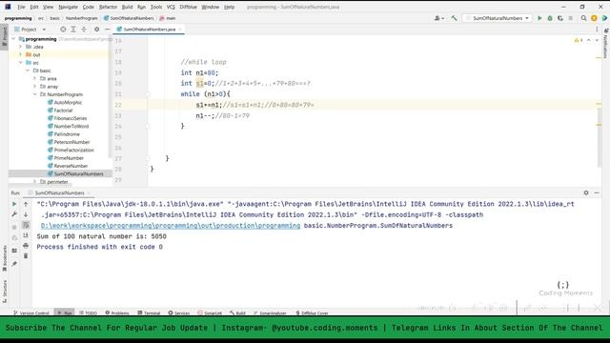The width and height of the screenshot is (610, 343).
Task: Run SumOfNaturalNumbers with the green play button in the top toolbar
Action: (x=539, y=18)
